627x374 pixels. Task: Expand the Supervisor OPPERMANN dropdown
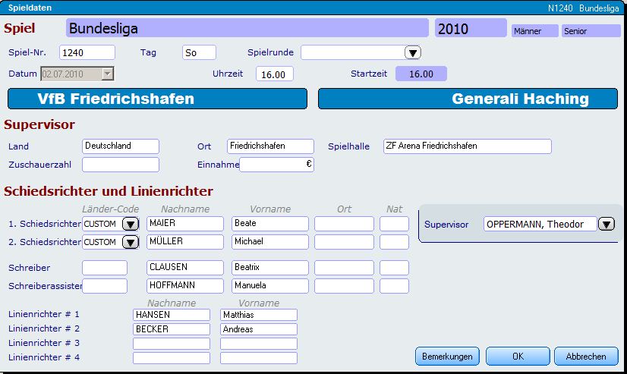[606, 224]
